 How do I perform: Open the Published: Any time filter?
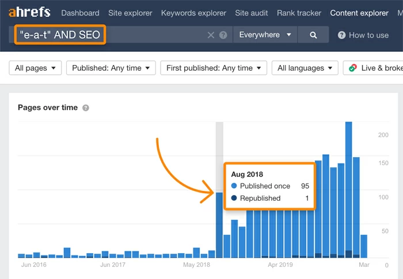pos(111,68)
